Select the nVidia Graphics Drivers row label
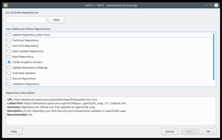 point(27,62)
